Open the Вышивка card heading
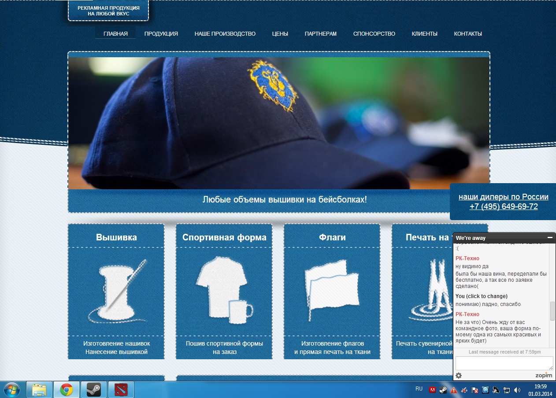This screenshot has height=398, width=556. 116,237
